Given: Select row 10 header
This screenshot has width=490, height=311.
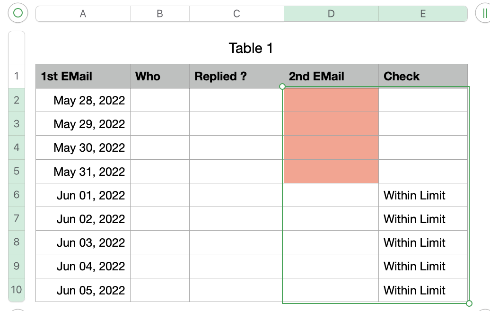Looking at the screenshot, I should click(x=17, y=290).
